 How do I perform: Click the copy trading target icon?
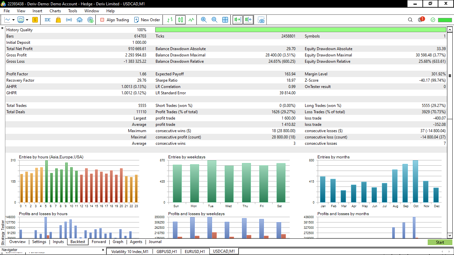click(x=90, y=20)
